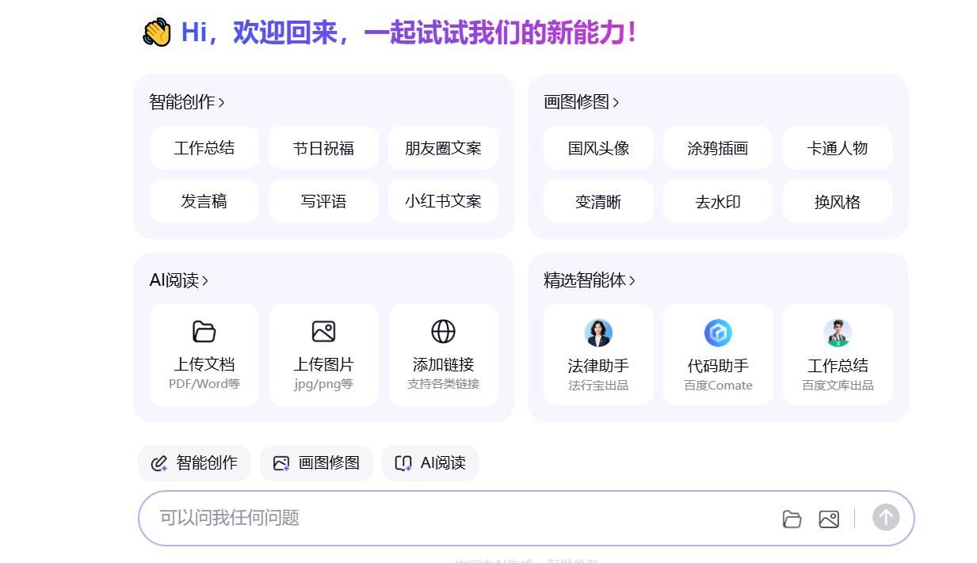Click the picture icon on 画图修图 chip
Viewport: 977px width, 563px height.
[x=281, y=463]
